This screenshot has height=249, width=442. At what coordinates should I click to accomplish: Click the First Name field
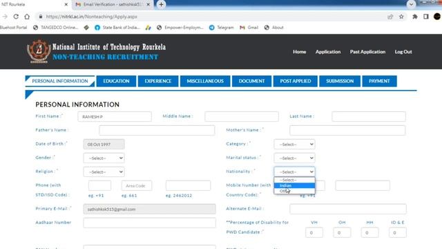coord(115,117)
